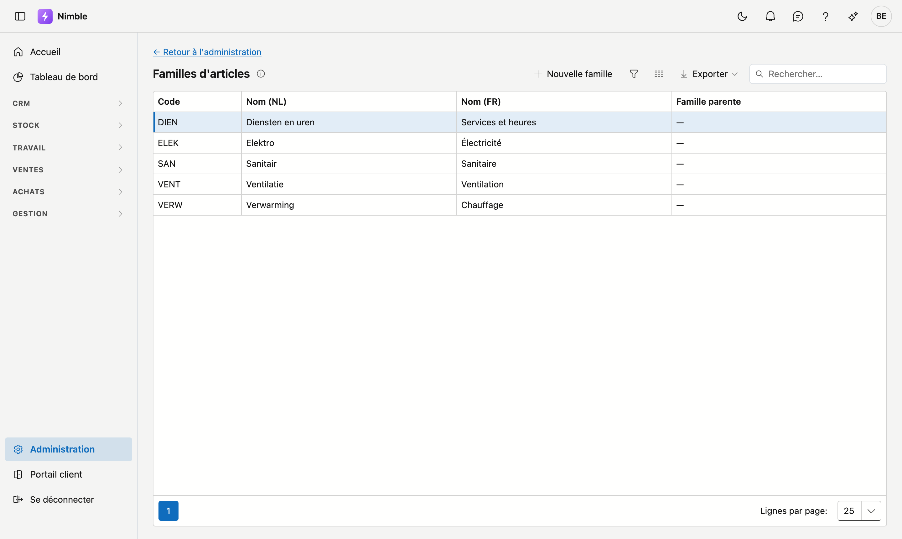Expand the CRM sidebar section
The width and height of the screenshot is (902, 539).
69,103
